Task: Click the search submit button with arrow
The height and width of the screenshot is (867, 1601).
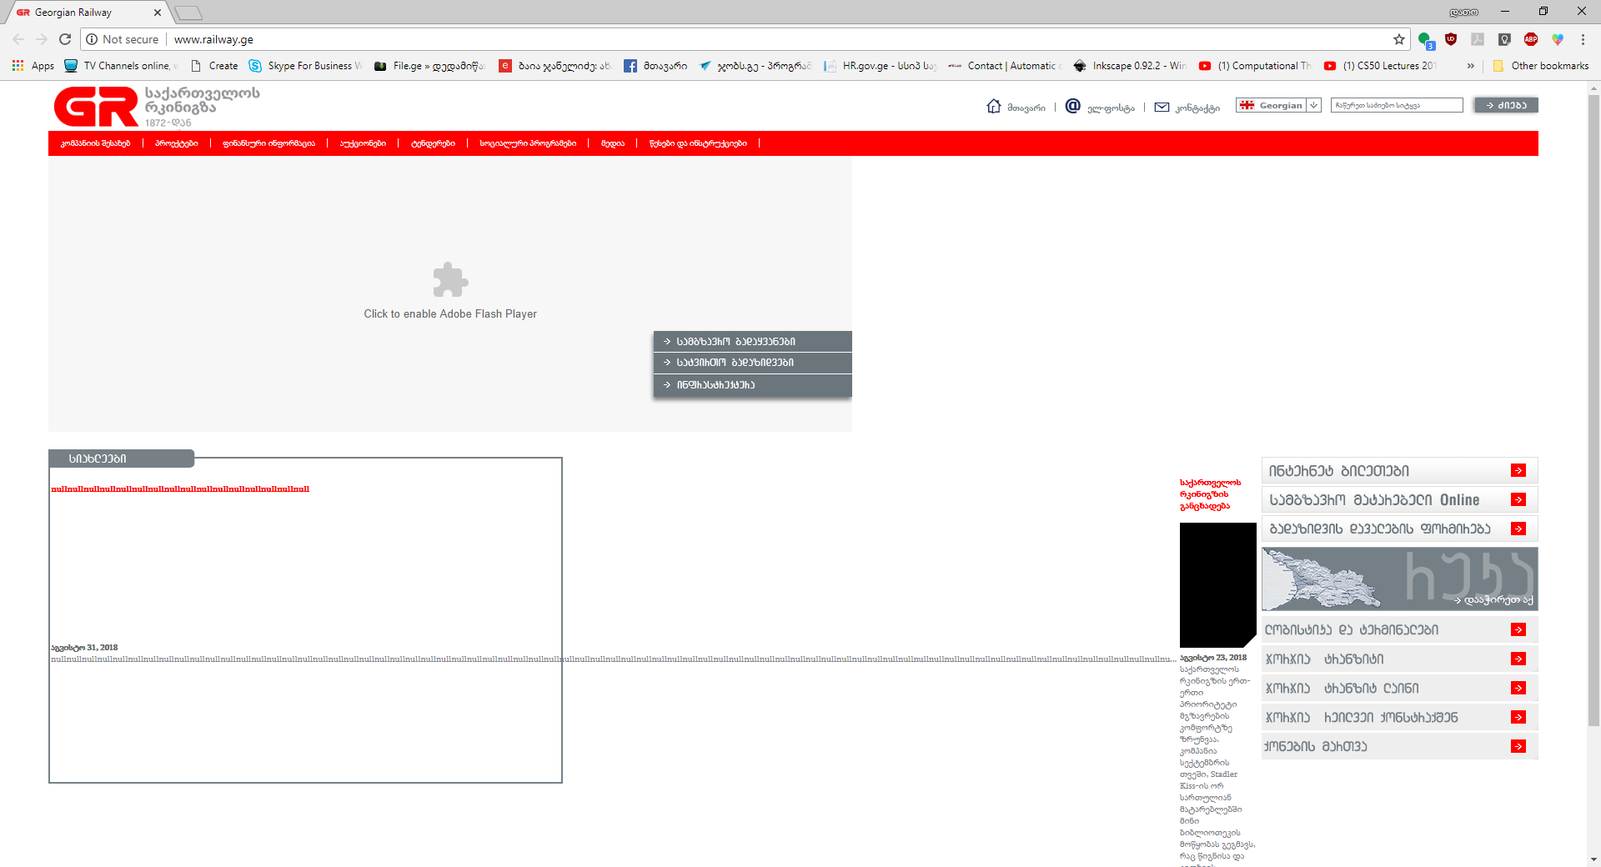Action: tap(1506, 105)
